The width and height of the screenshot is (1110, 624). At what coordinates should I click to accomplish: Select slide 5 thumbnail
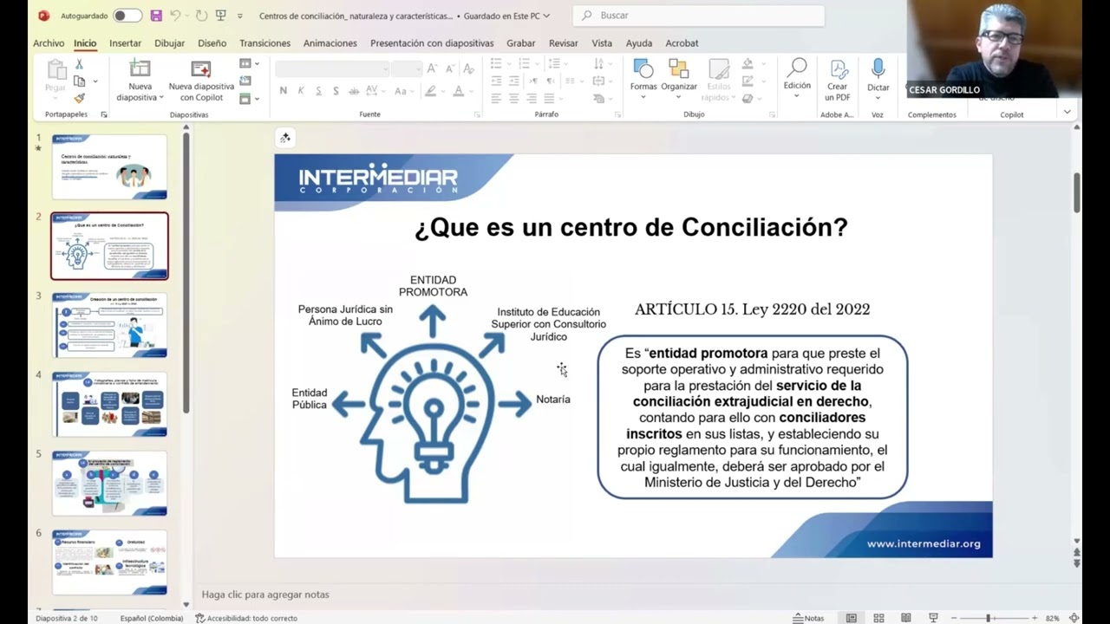click(109, 484)
